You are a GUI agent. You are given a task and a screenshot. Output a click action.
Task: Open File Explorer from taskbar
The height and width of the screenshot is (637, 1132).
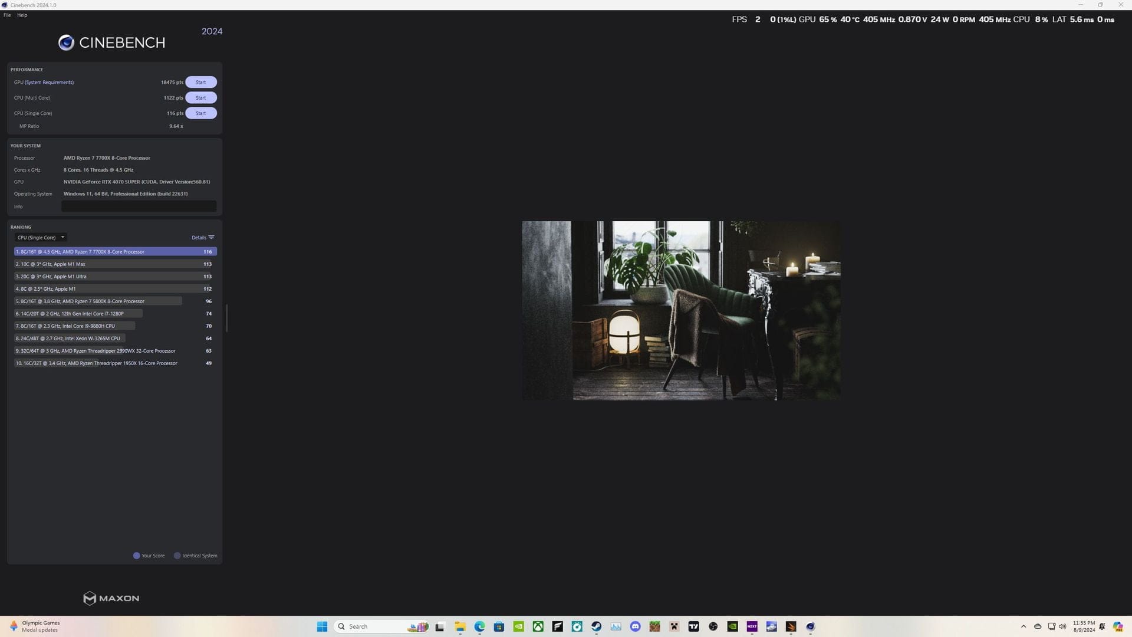coord(460,626)
